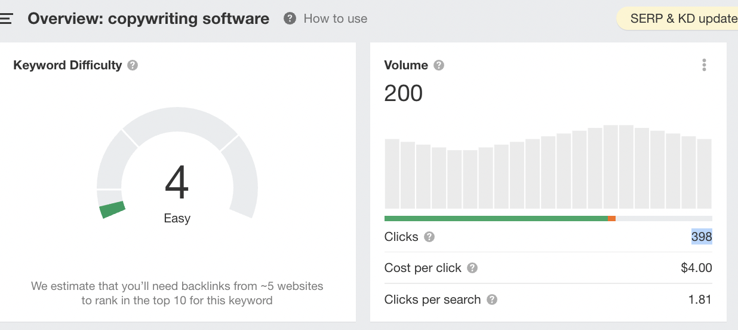Click the $4.00 cost per click value
This screenshot has height=330, width=738.
coord(696,268)
